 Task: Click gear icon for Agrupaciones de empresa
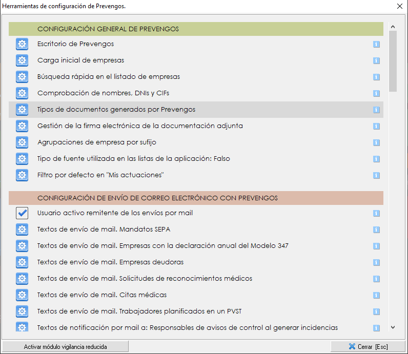[22, 142]
